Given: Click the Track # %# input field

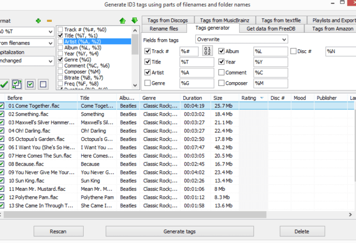Looking at the screenshot, I should [189, 51].
